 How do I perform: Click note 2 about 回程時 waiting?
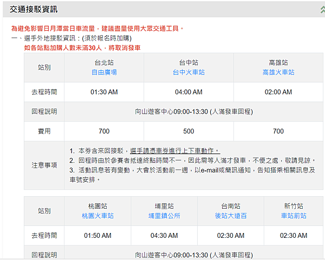pos(192,161)
